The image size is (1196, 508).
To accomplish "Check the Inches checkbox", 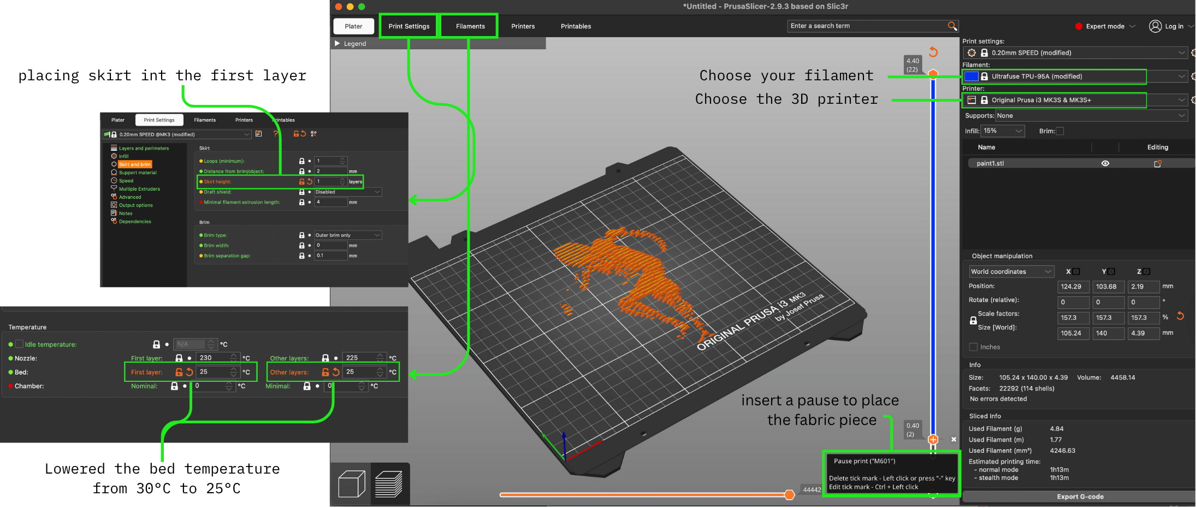I will click(973, 347).
